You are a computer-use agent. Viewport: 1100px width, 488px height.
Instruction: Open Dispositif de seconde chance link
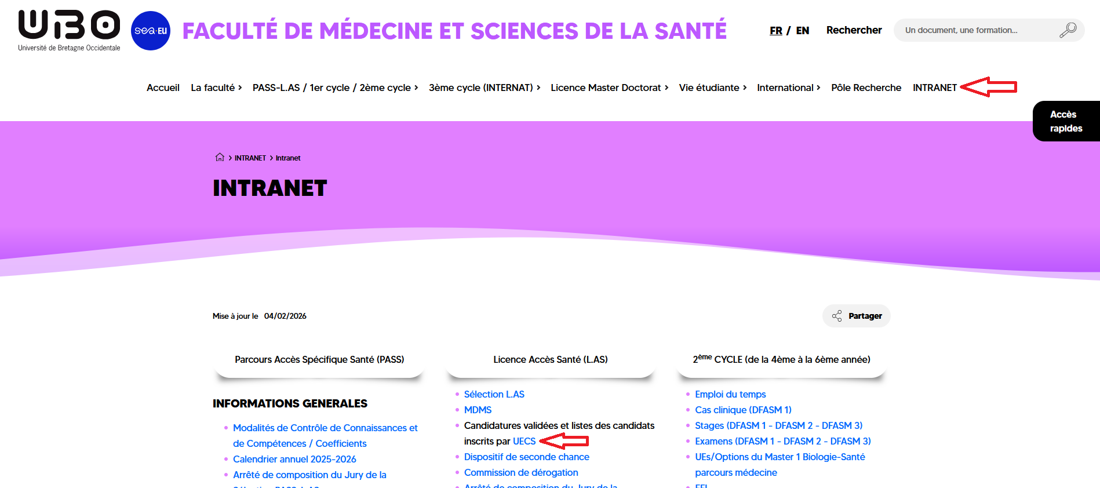[x=527, y=457]
